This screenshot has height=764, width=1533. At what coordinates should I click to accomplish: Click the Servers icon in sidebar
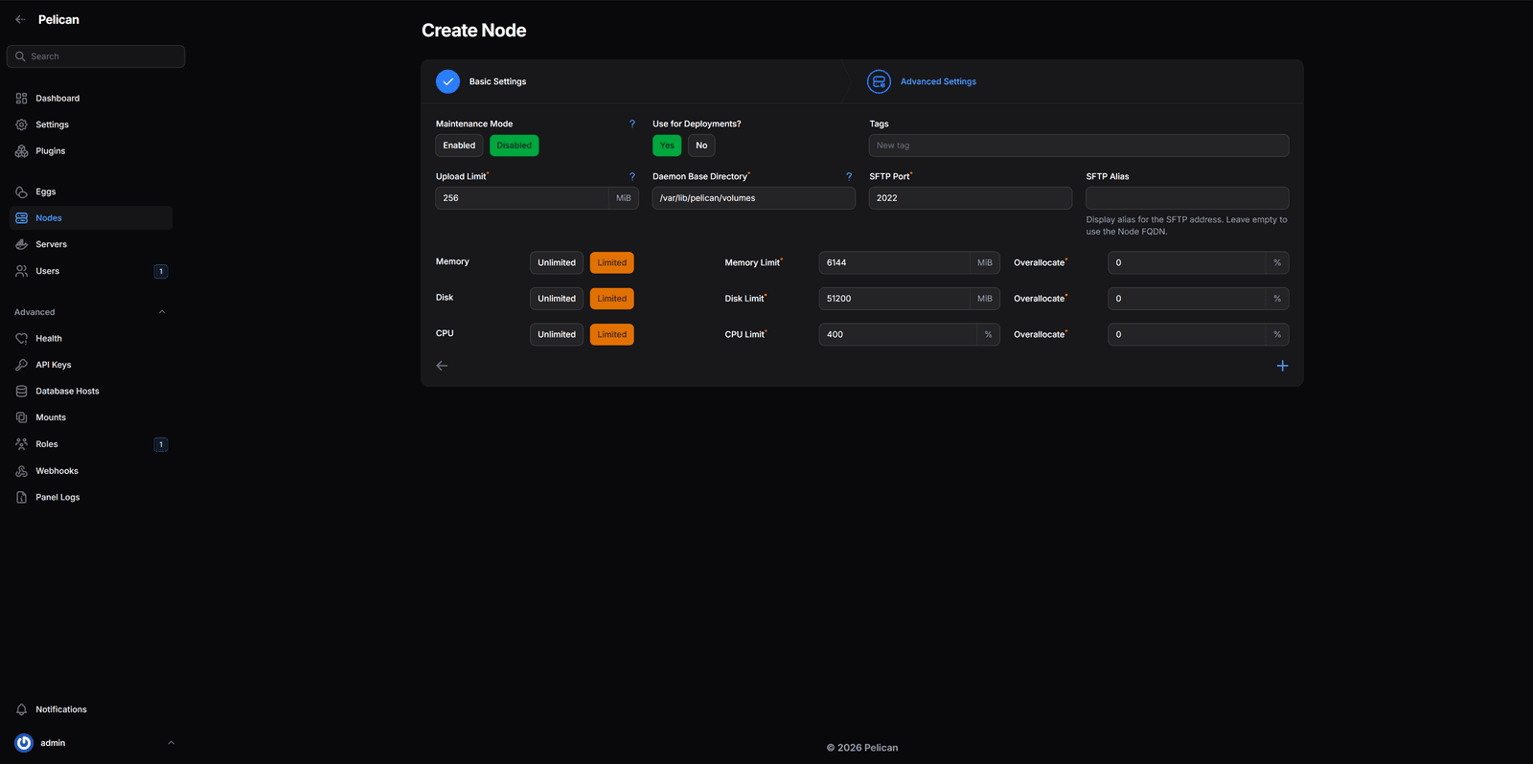pos(21,244)
